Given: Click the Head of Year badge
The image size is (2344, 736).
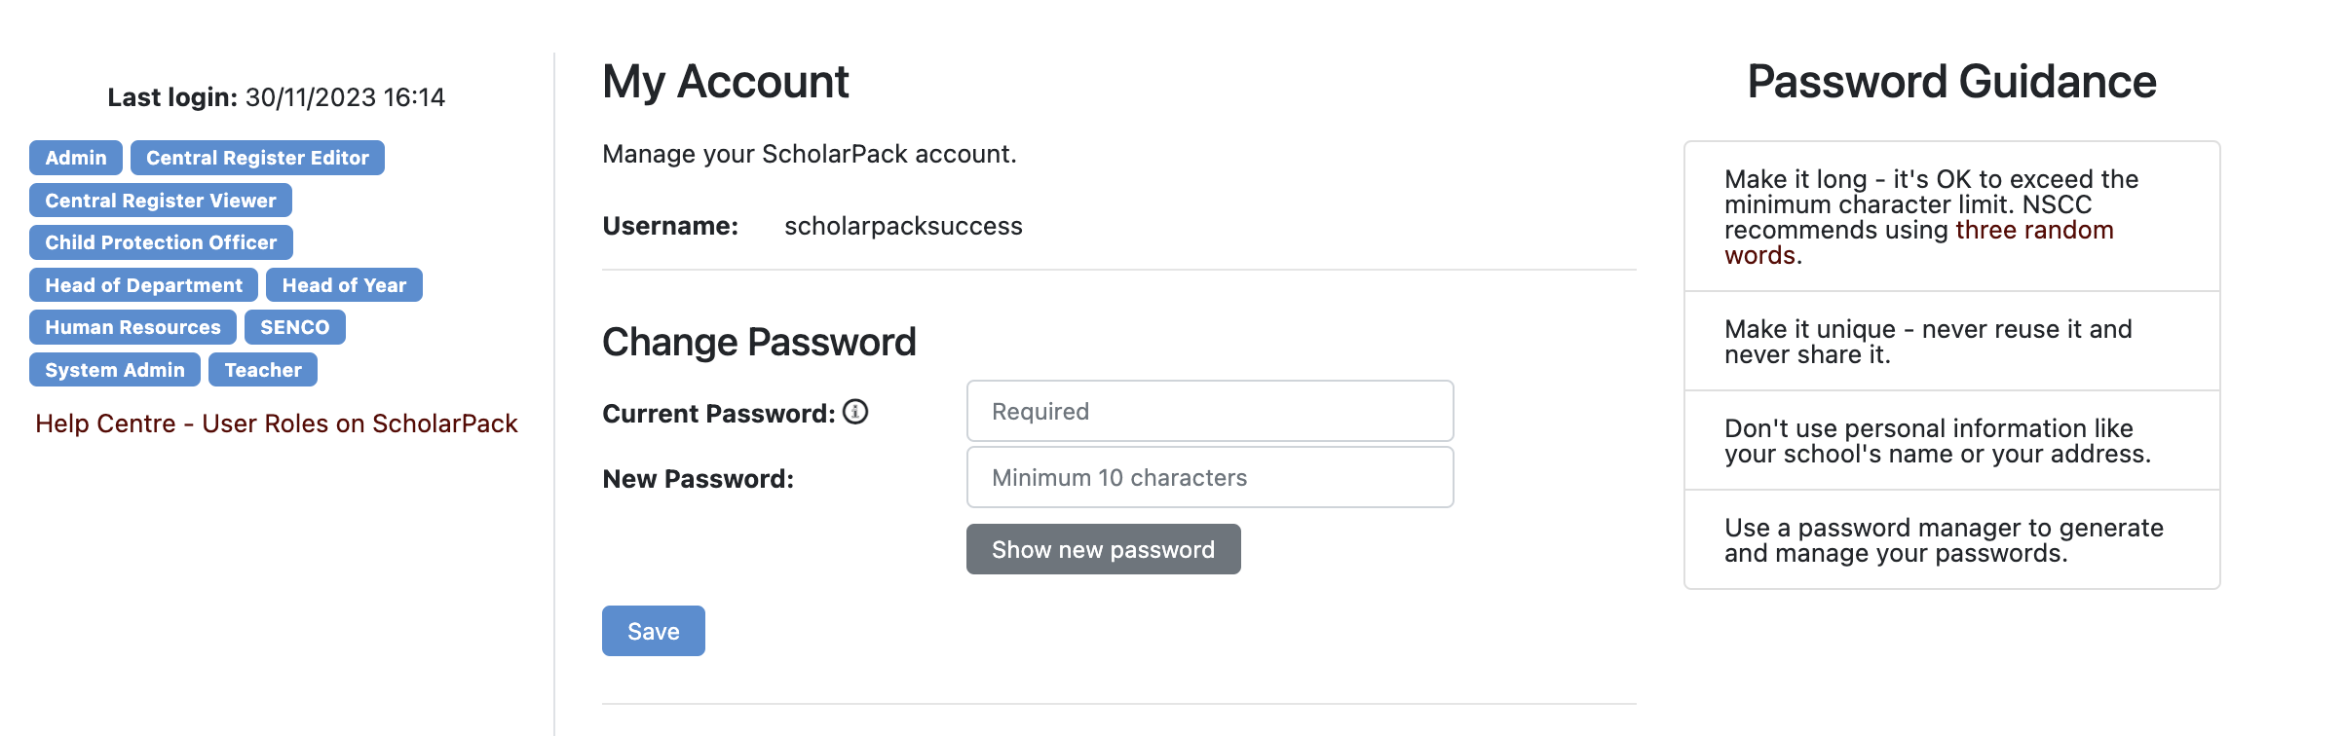Looking at the screenshot, I should coord(344,285).
